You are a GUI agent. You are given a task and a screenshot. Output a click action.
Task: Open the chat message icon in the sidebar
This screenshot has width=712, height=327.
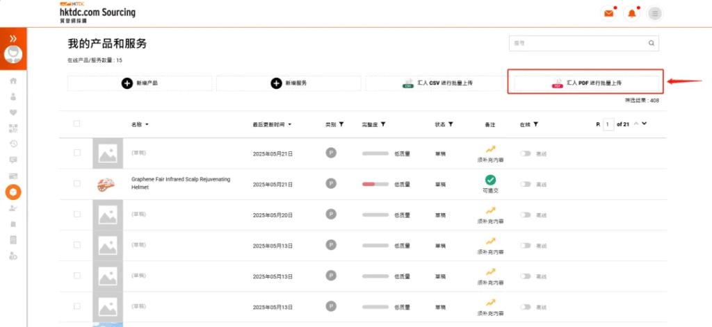coord(13,160)
